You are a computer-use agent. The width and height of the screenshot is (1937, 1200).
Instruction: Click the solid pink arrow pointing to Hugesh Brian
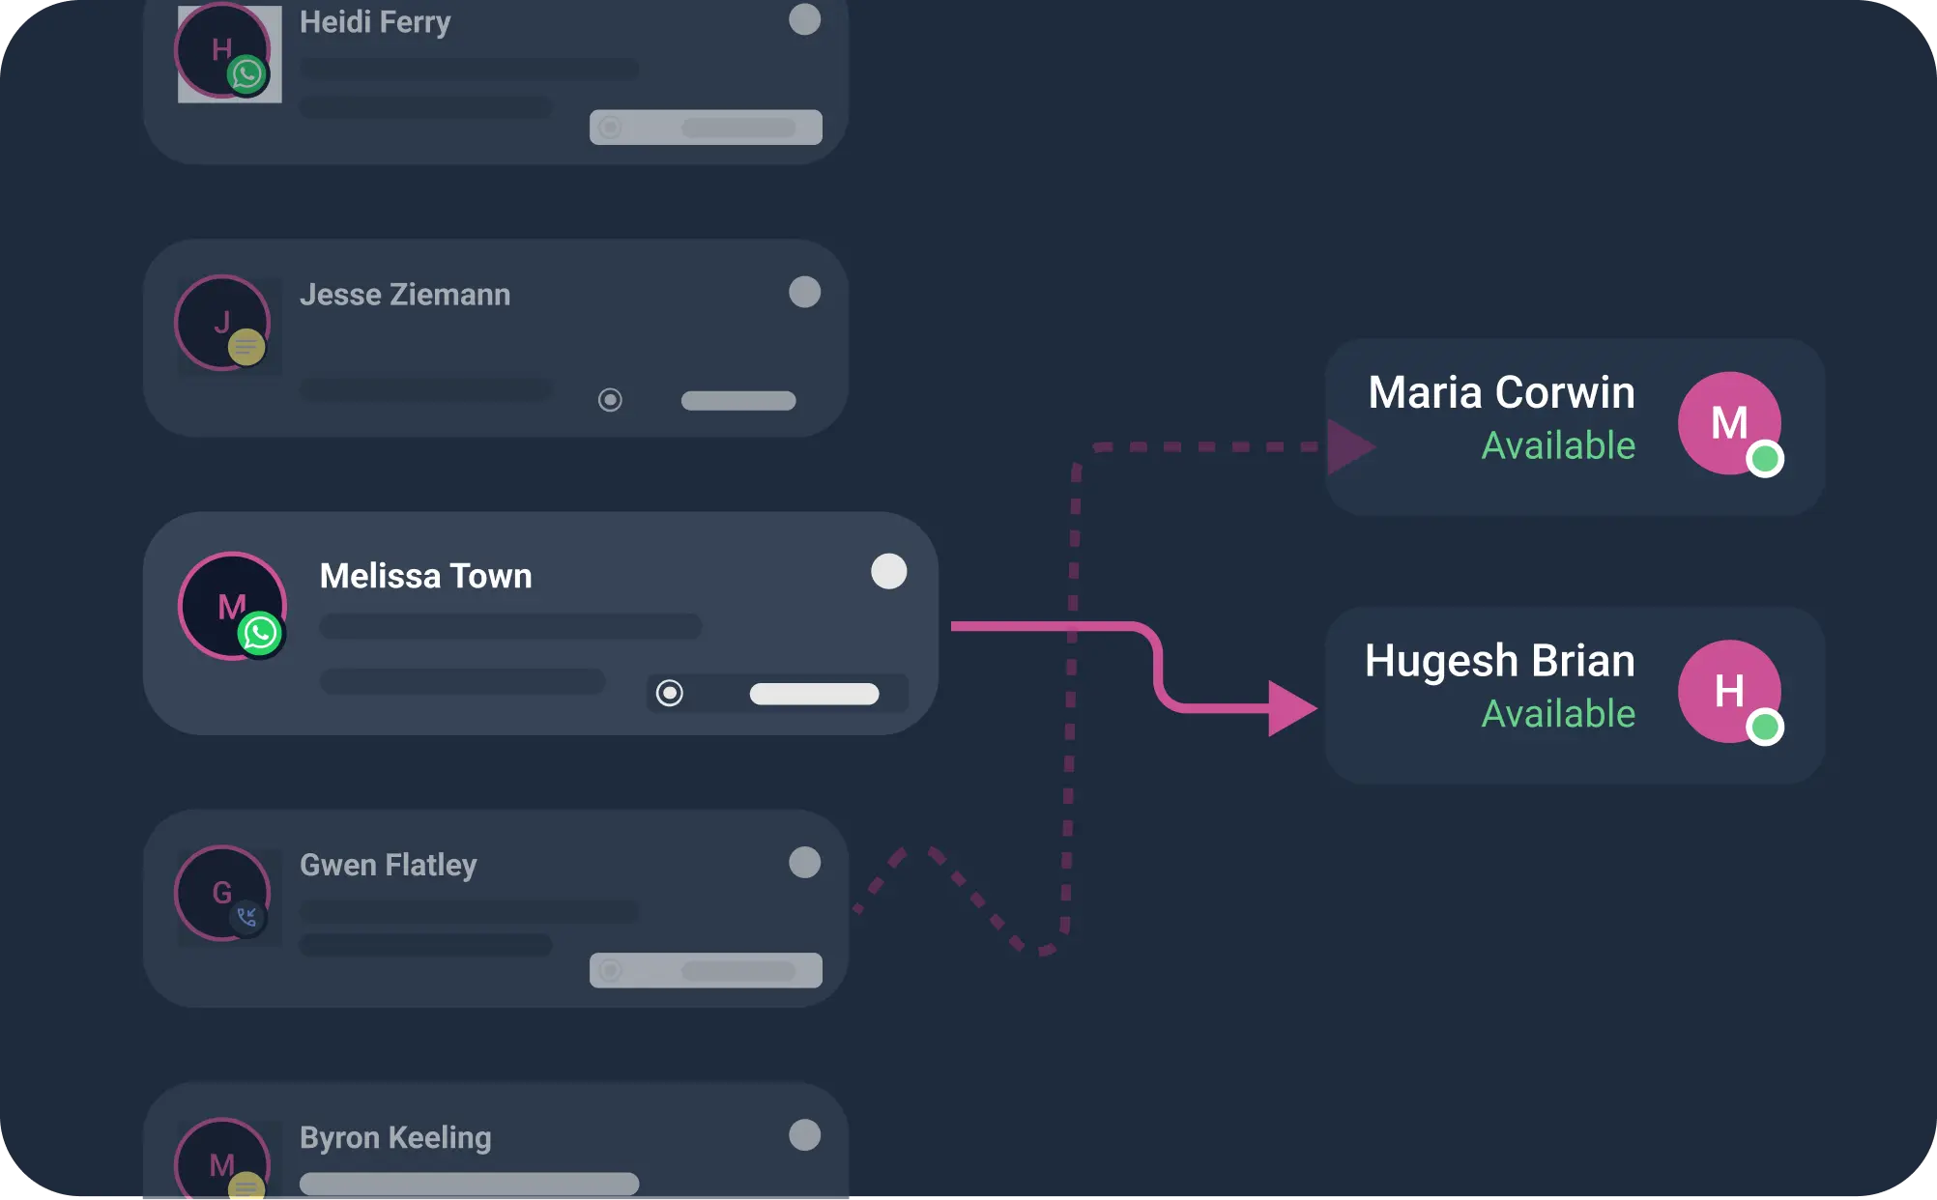click(x=1289, y=708)
